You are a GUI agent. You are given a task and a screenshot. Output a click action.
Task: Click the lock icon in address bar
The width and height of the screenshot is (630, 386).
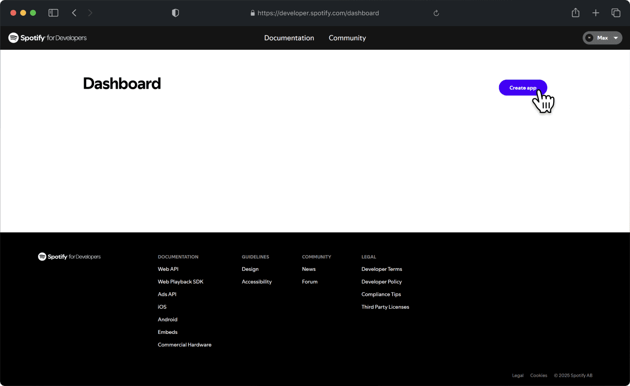point(253,13)
